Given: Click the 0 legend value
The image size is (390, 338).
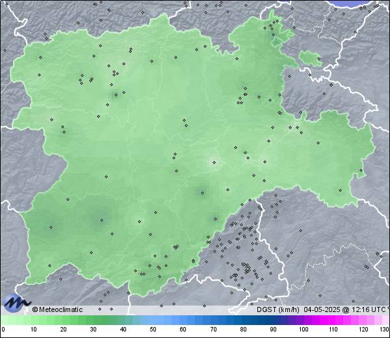Looking at the screenshot, I should point(3,330).
